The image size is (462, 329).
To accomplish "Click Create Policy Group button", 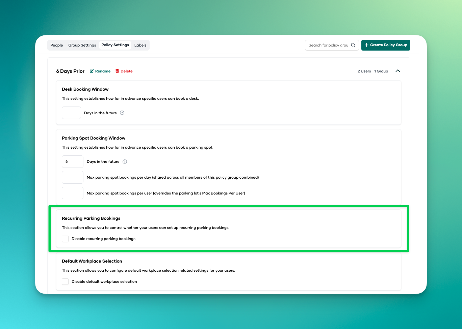I will pyautogui.click(x=386, y=45).
